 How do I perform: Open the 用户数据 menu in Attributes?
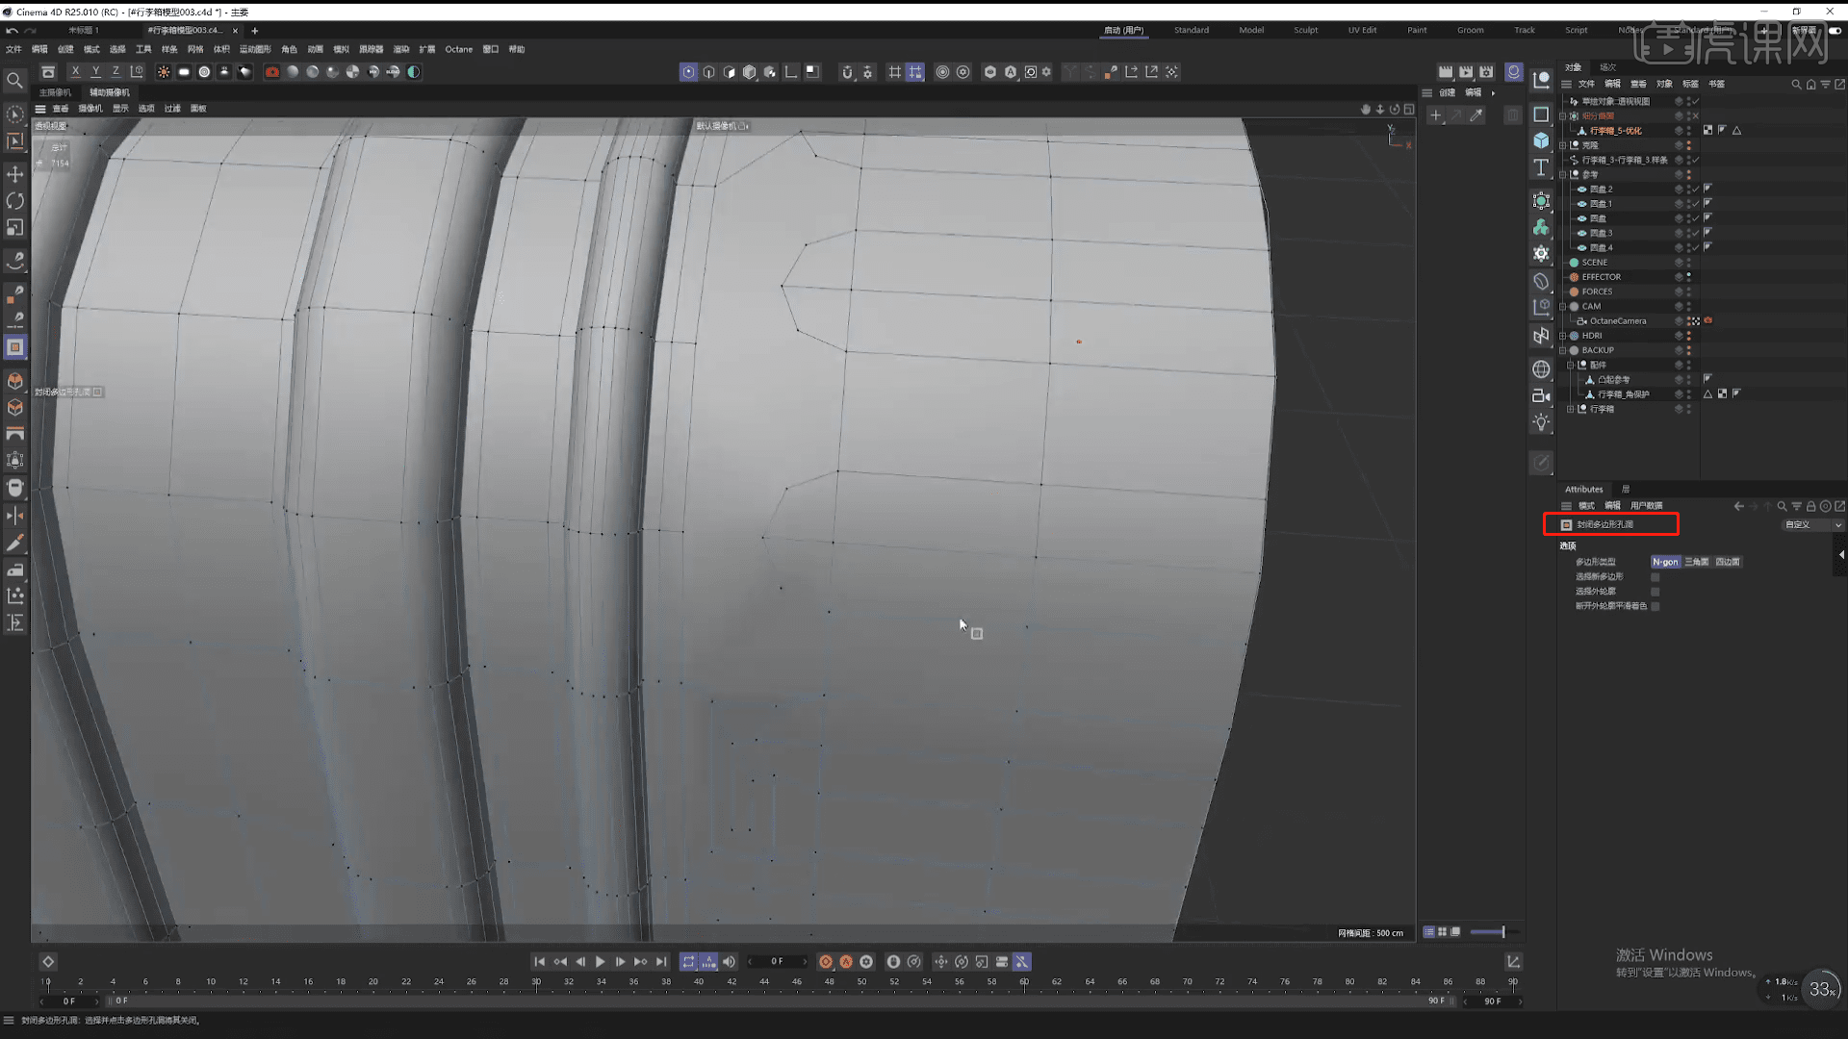click(x=1646, y=506)
